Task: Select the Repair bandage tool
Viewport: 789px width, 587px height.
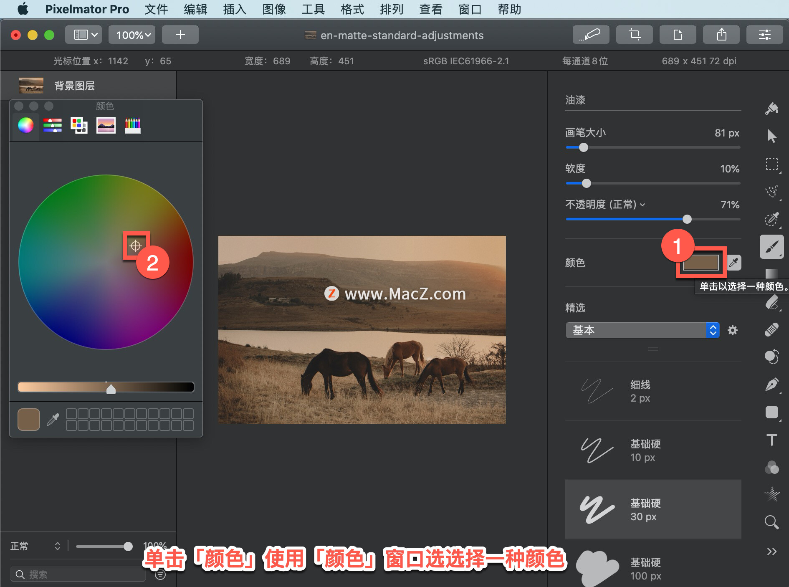Action: point(771,329)
